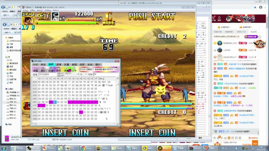Screen dimensions: 269x151
Task: Click row header 660 in hex table
Action: click(x=35, y=102)
